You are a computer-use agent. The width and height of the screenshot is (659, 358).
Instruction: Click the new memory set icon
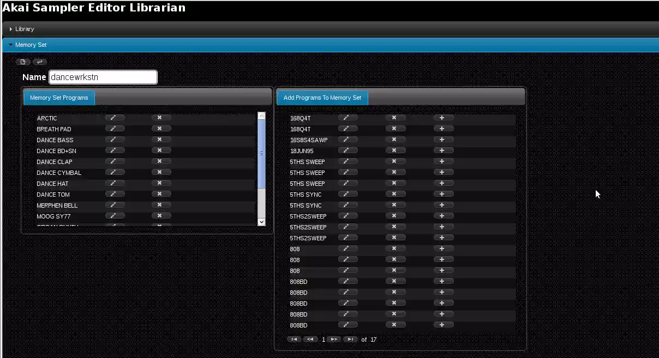pos(23,62)
